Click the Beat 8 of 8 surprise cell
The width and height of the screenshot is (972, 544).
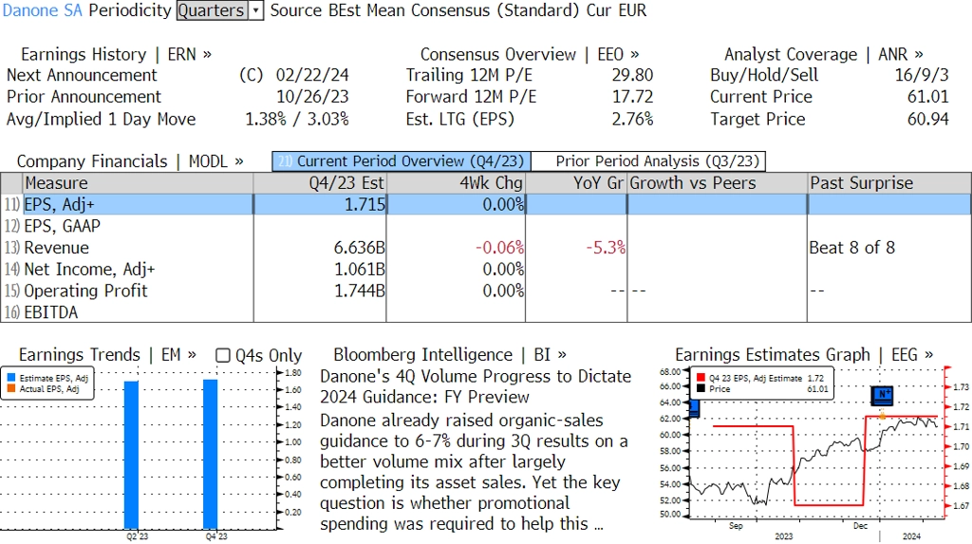point(851,248)
